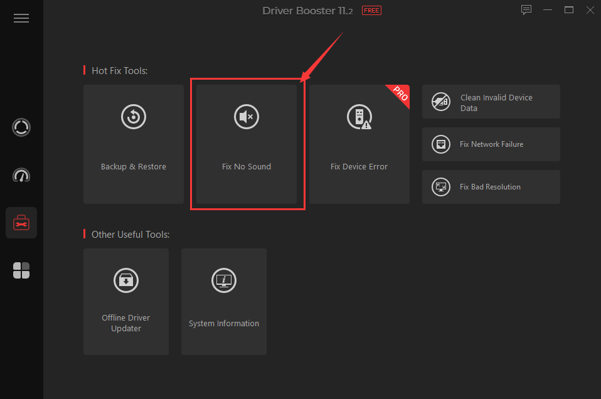The height and width of the screenshot is (399, 601).
Task: Open Offline Driver Updater text label
Action: coord(125,323)
